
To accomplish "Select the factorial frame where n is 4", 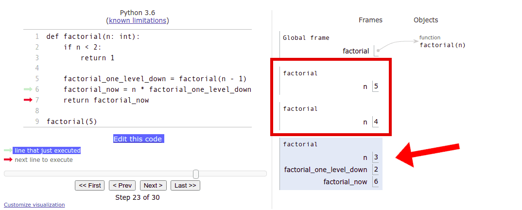I will pyautogui.click(x=331, y=116).
